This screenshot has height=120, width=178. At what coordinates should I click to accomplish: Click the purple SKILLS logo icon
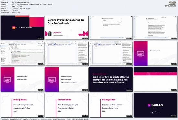pyautogui.click(x=149, y=105)
